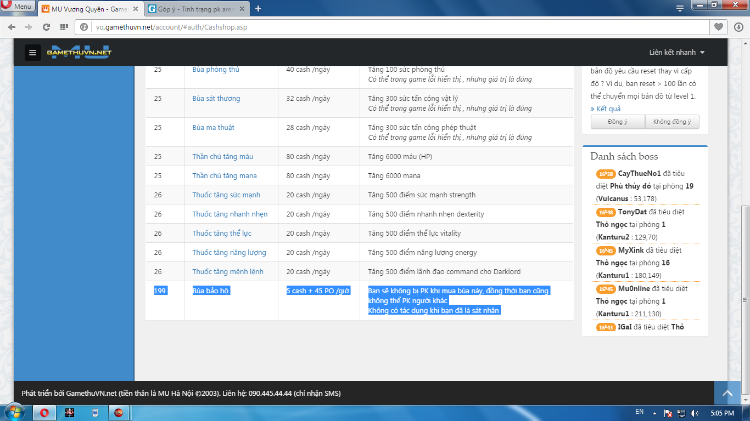Click the 16h58 orange time badge
750x421 pixels.
tap(606, 174)
